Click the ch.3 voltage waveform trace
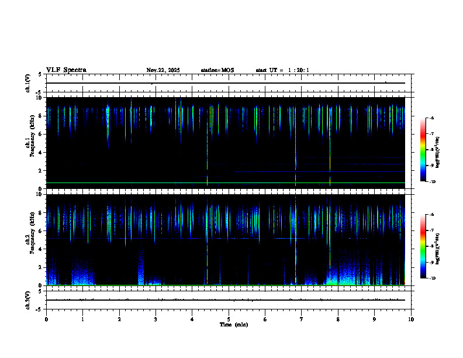 (226, 300)
